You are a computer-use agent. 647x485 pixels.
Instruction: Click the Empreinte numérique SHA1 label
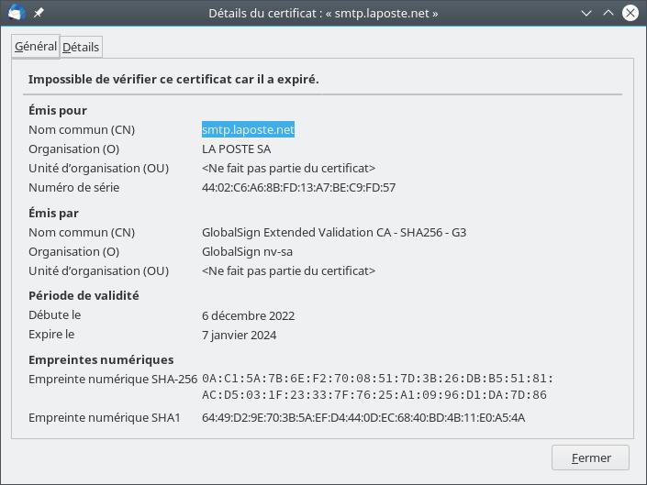click(x=104, y=417)
